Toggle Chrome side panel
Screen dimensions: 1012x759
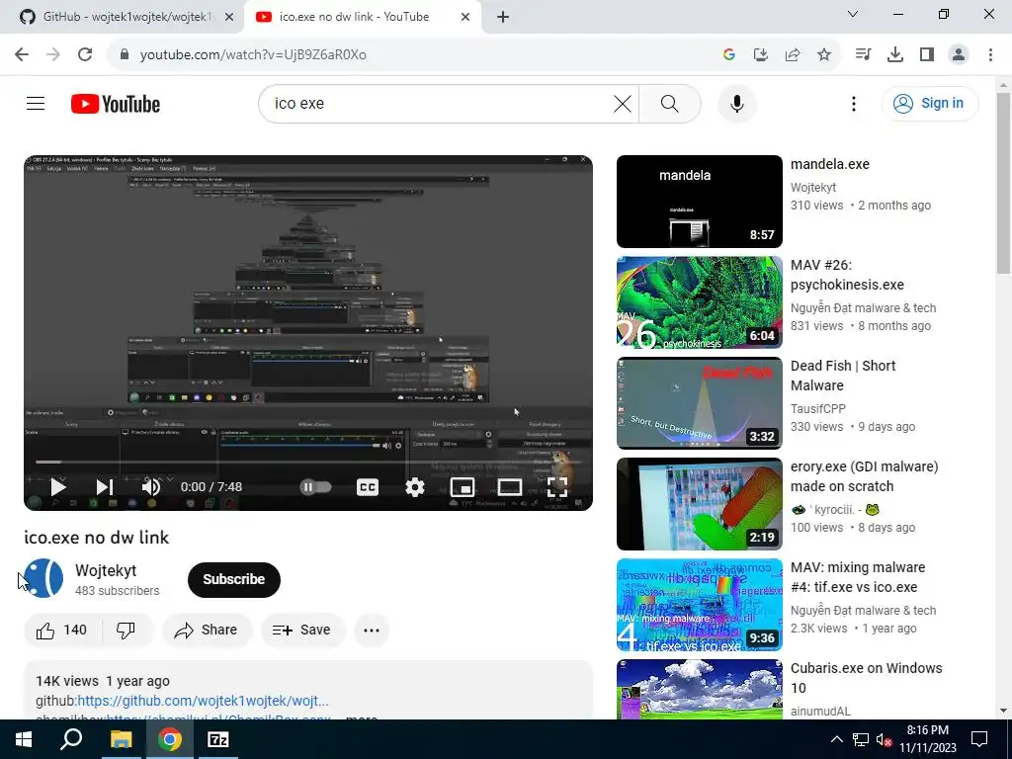pyautogui.click(x=927, y=54)
